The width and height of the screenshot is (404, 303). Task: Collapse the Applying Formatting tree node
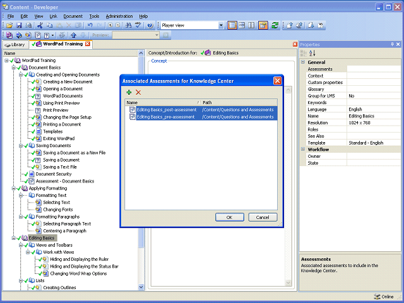[x=14, y=188]
